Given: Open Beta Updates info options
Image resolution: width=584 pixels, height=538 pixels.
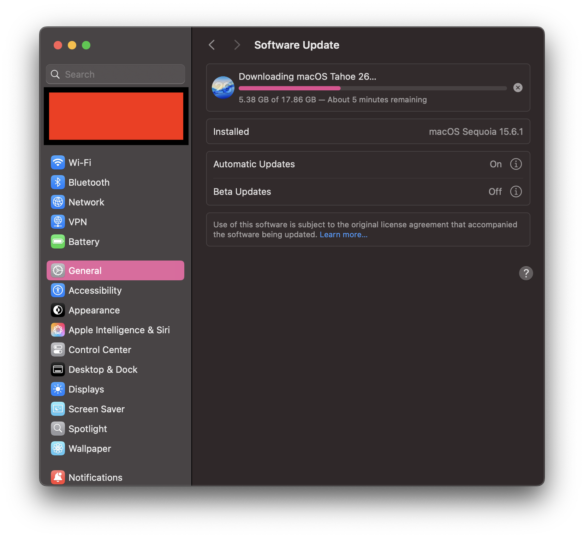Looking at the screenshot, I should [516, 192].
